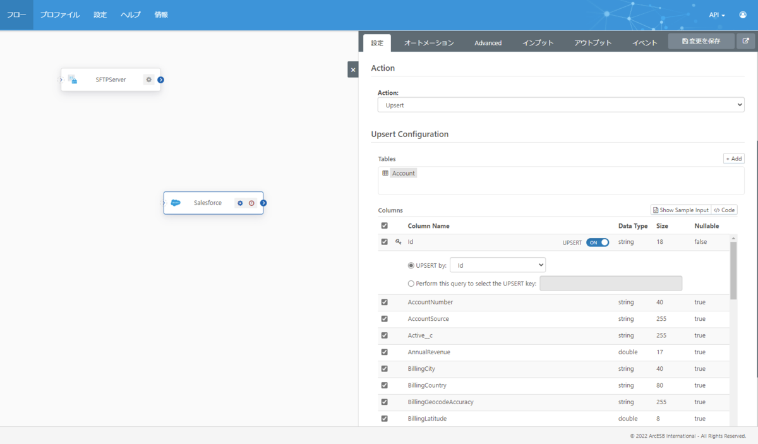Screen dimensions: 758x444
Task: Click the Salesforce red status icon
Action: point(251,203)
